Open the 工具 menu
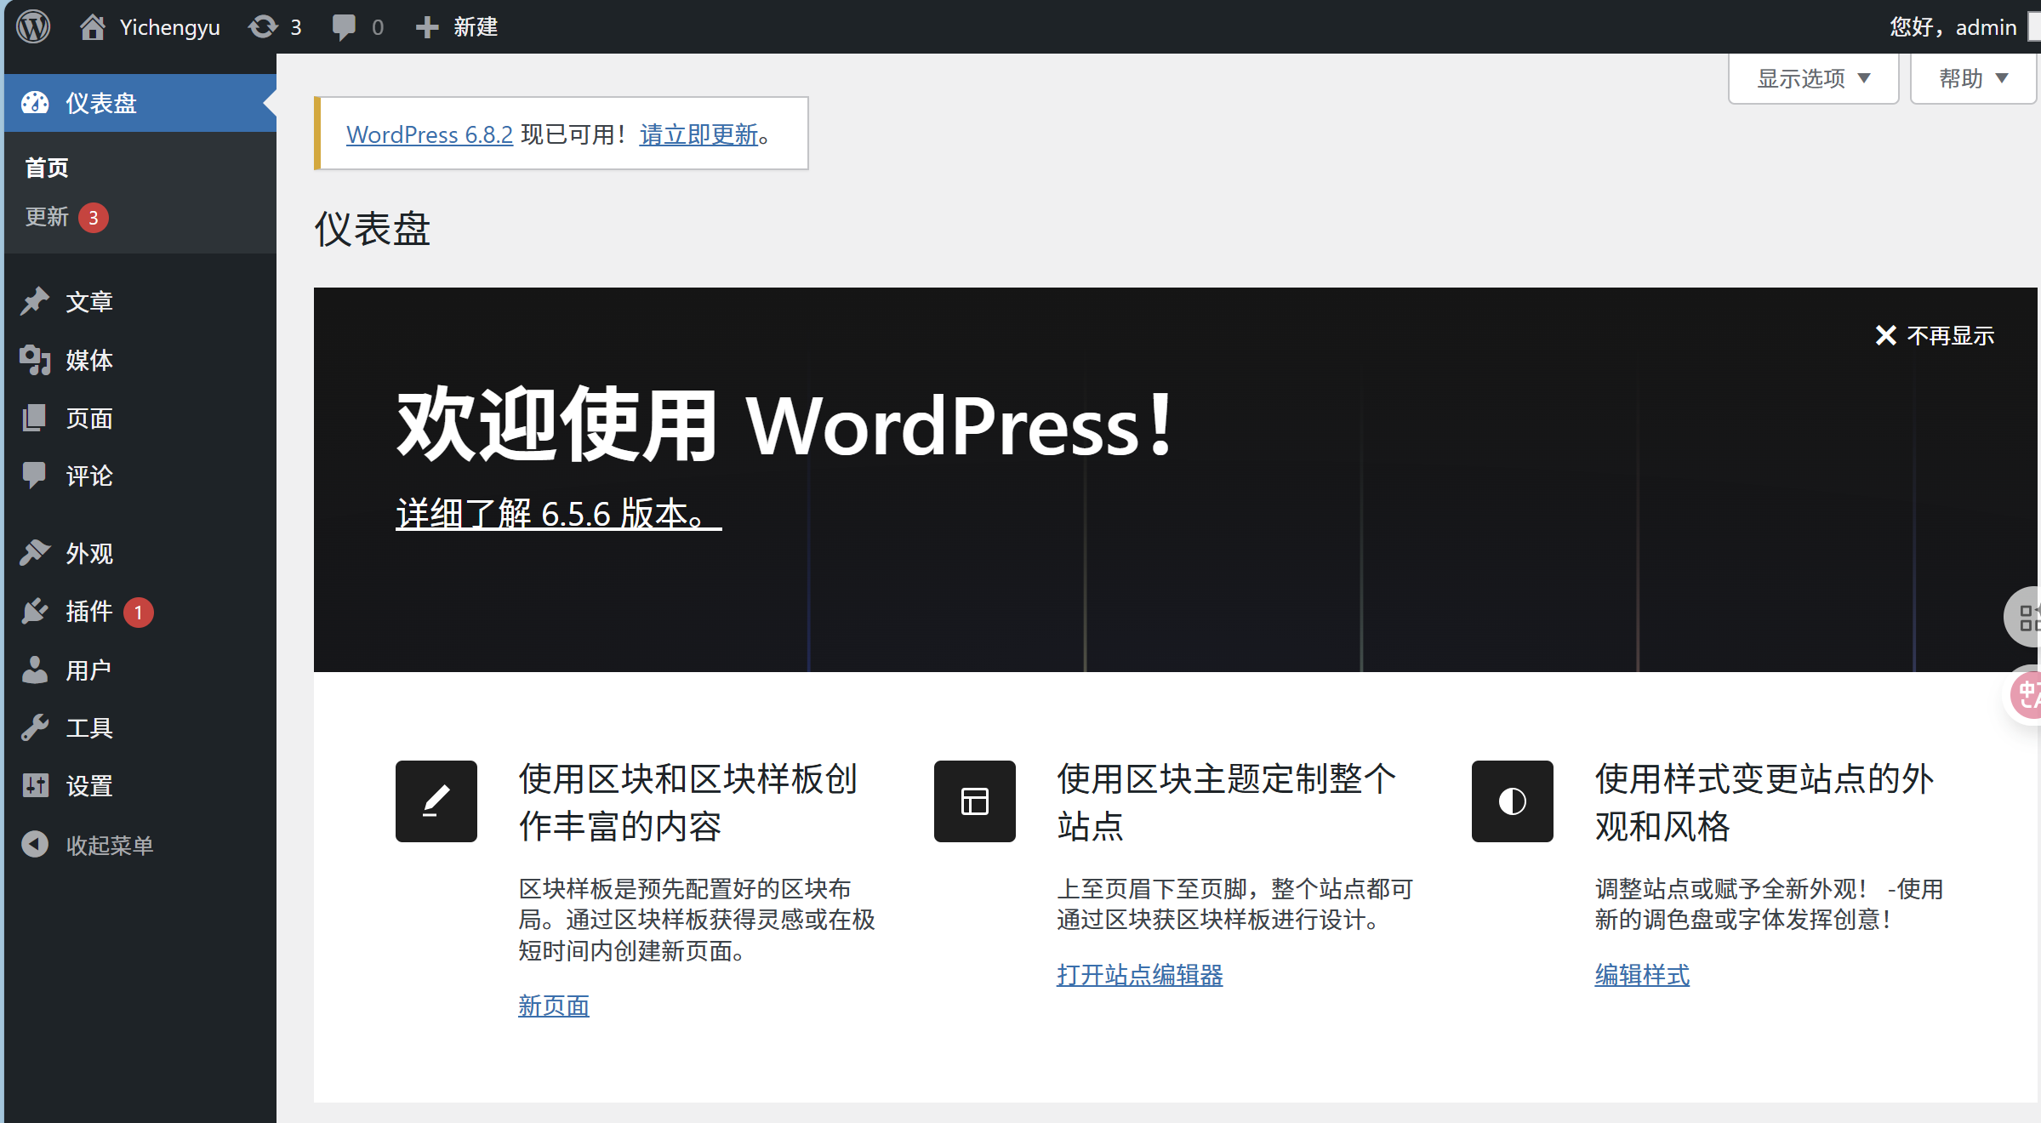Viewport: 2041px width, 1123px height. (89, 727)
